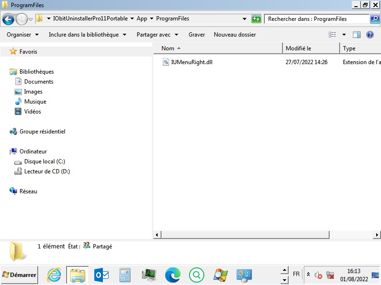Select Réseau in the navigation pane
Screen dimensions: 381x285
pyautogui.click(x=28, y=191)
